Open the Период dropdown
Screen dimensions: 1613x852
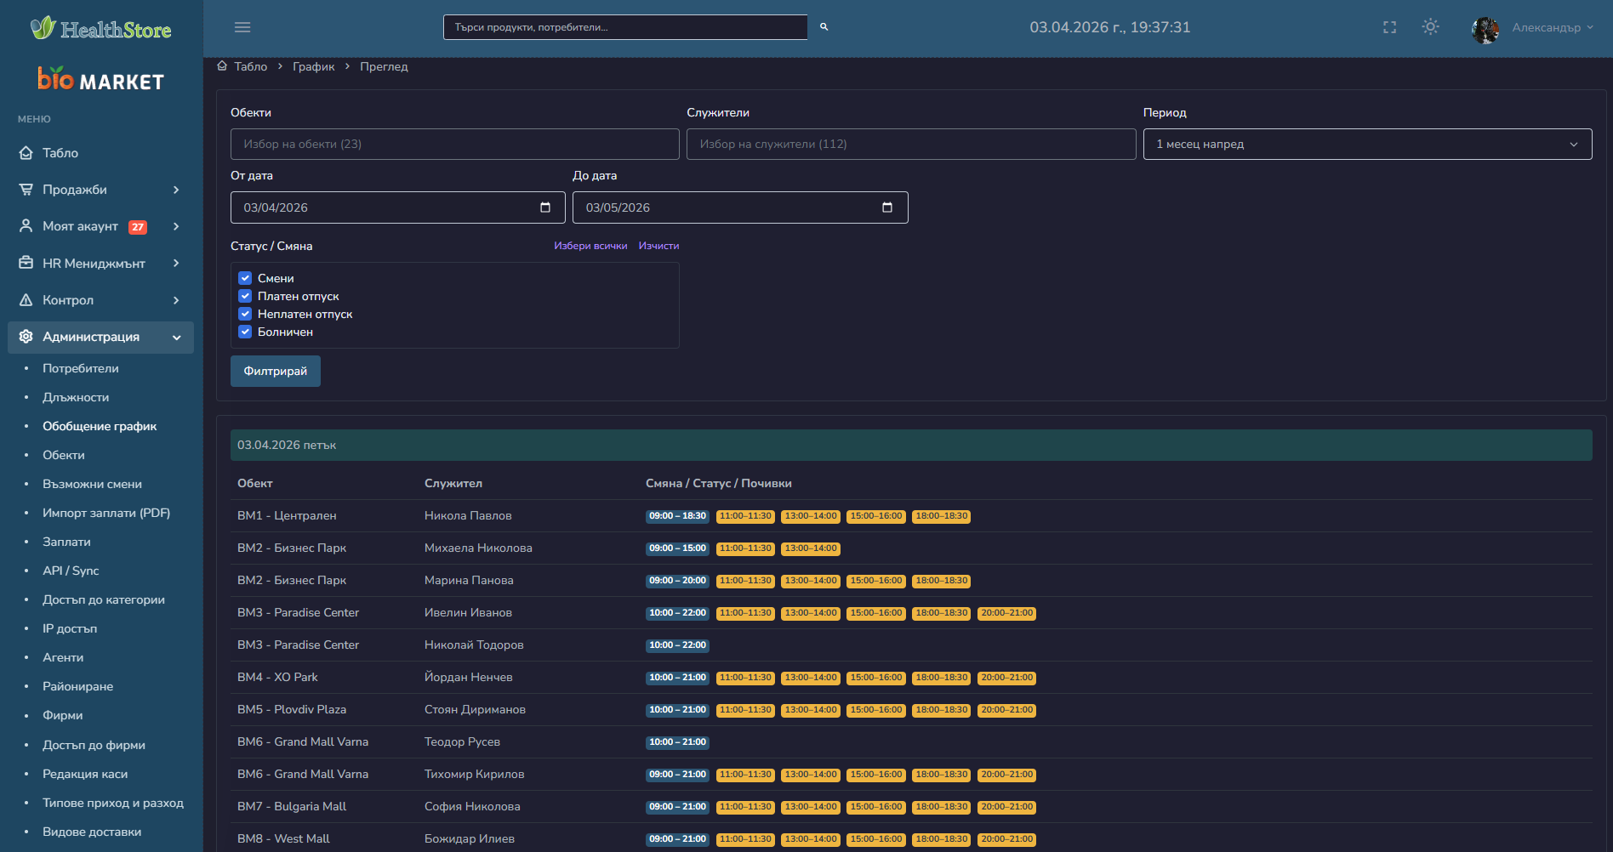point(1367,145)
